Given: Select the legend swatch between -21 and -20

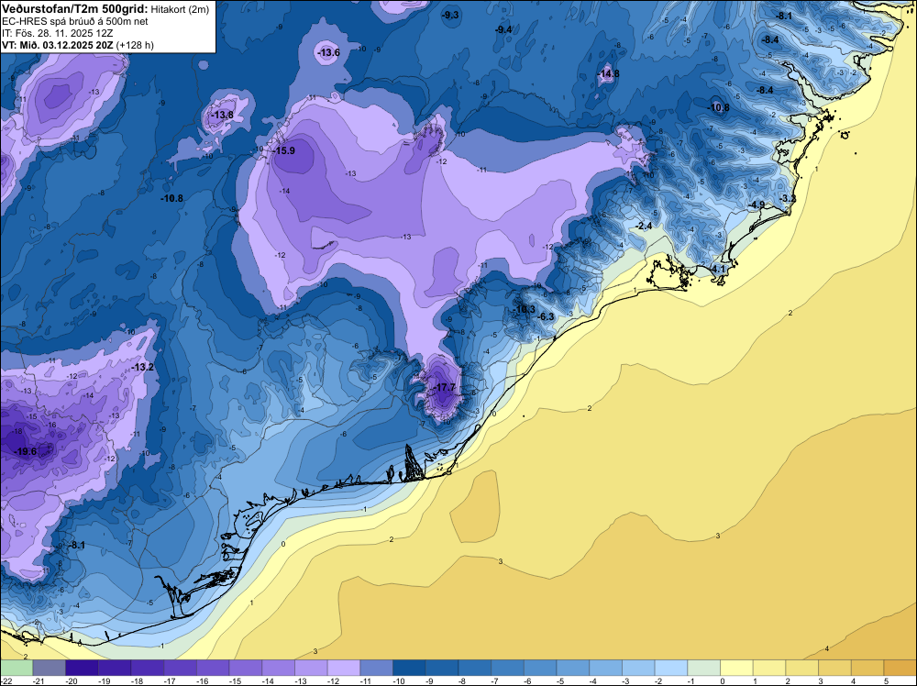Looking at the screenshot, I should point(50,668).
